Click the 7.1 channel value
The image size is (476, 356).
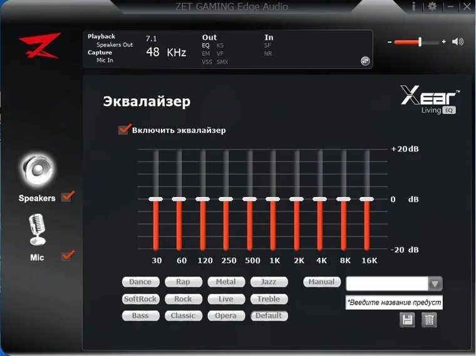[x=151, y=39]
